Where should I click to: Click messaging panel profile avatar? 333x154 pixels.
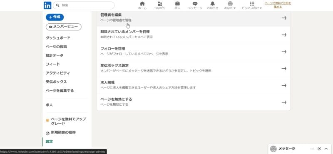click(273, 149)
